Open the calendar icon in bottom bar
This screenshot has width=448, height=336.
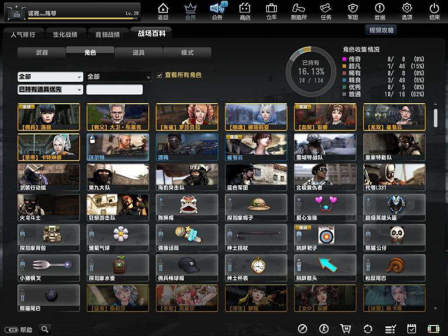(x=411, y=329)
